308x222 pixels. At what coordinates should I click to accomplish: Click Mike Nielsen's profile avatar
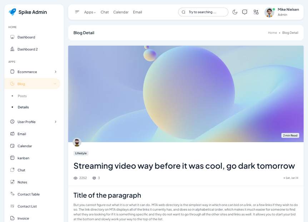(x=269, y=12)
